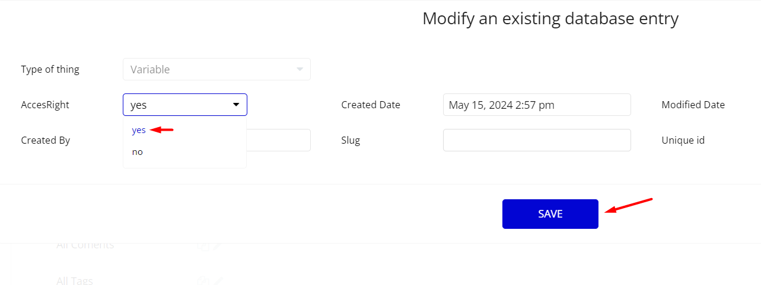761x285 pixels.
Task: Click the Created By input field
Action: click(x=279, y=140)
